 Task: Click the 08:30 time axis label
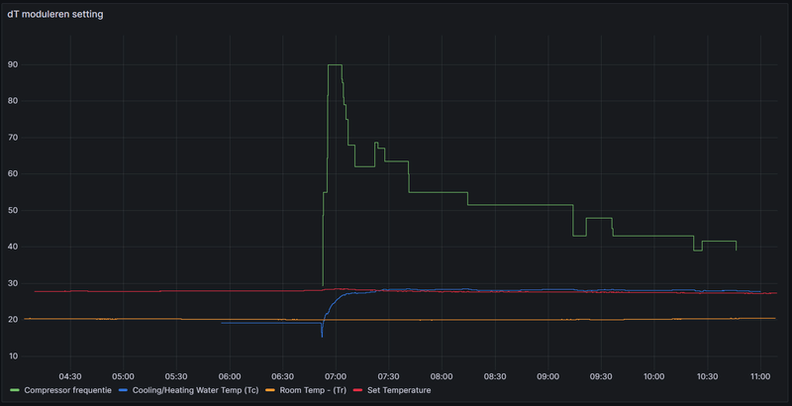point(494,376)
